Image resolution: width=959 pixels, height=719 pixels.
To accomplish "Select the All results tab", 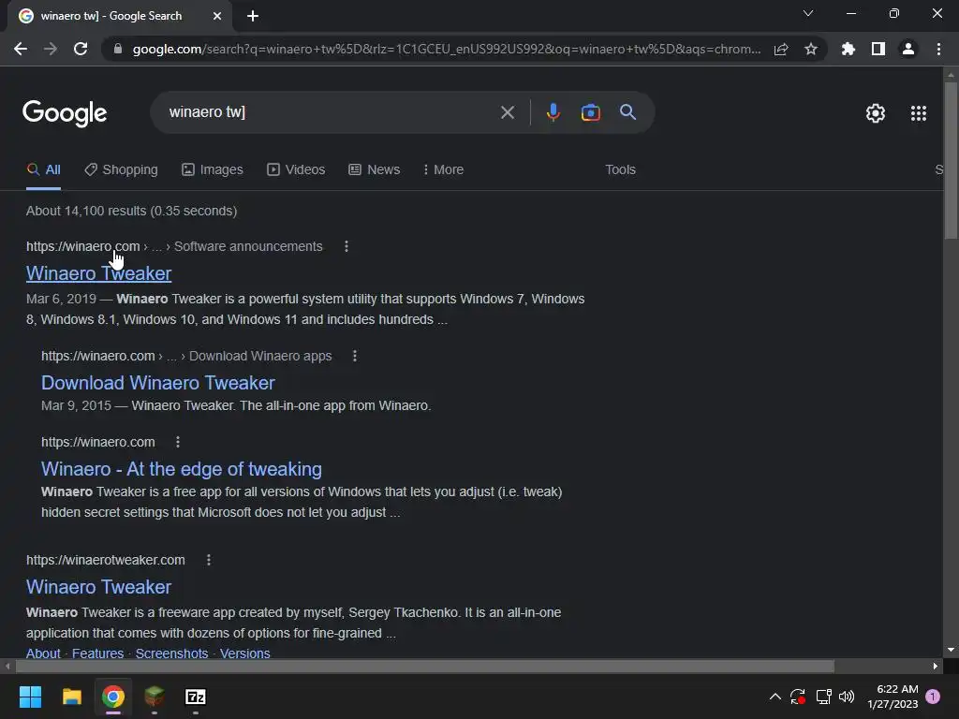I will tap(43, 170).
